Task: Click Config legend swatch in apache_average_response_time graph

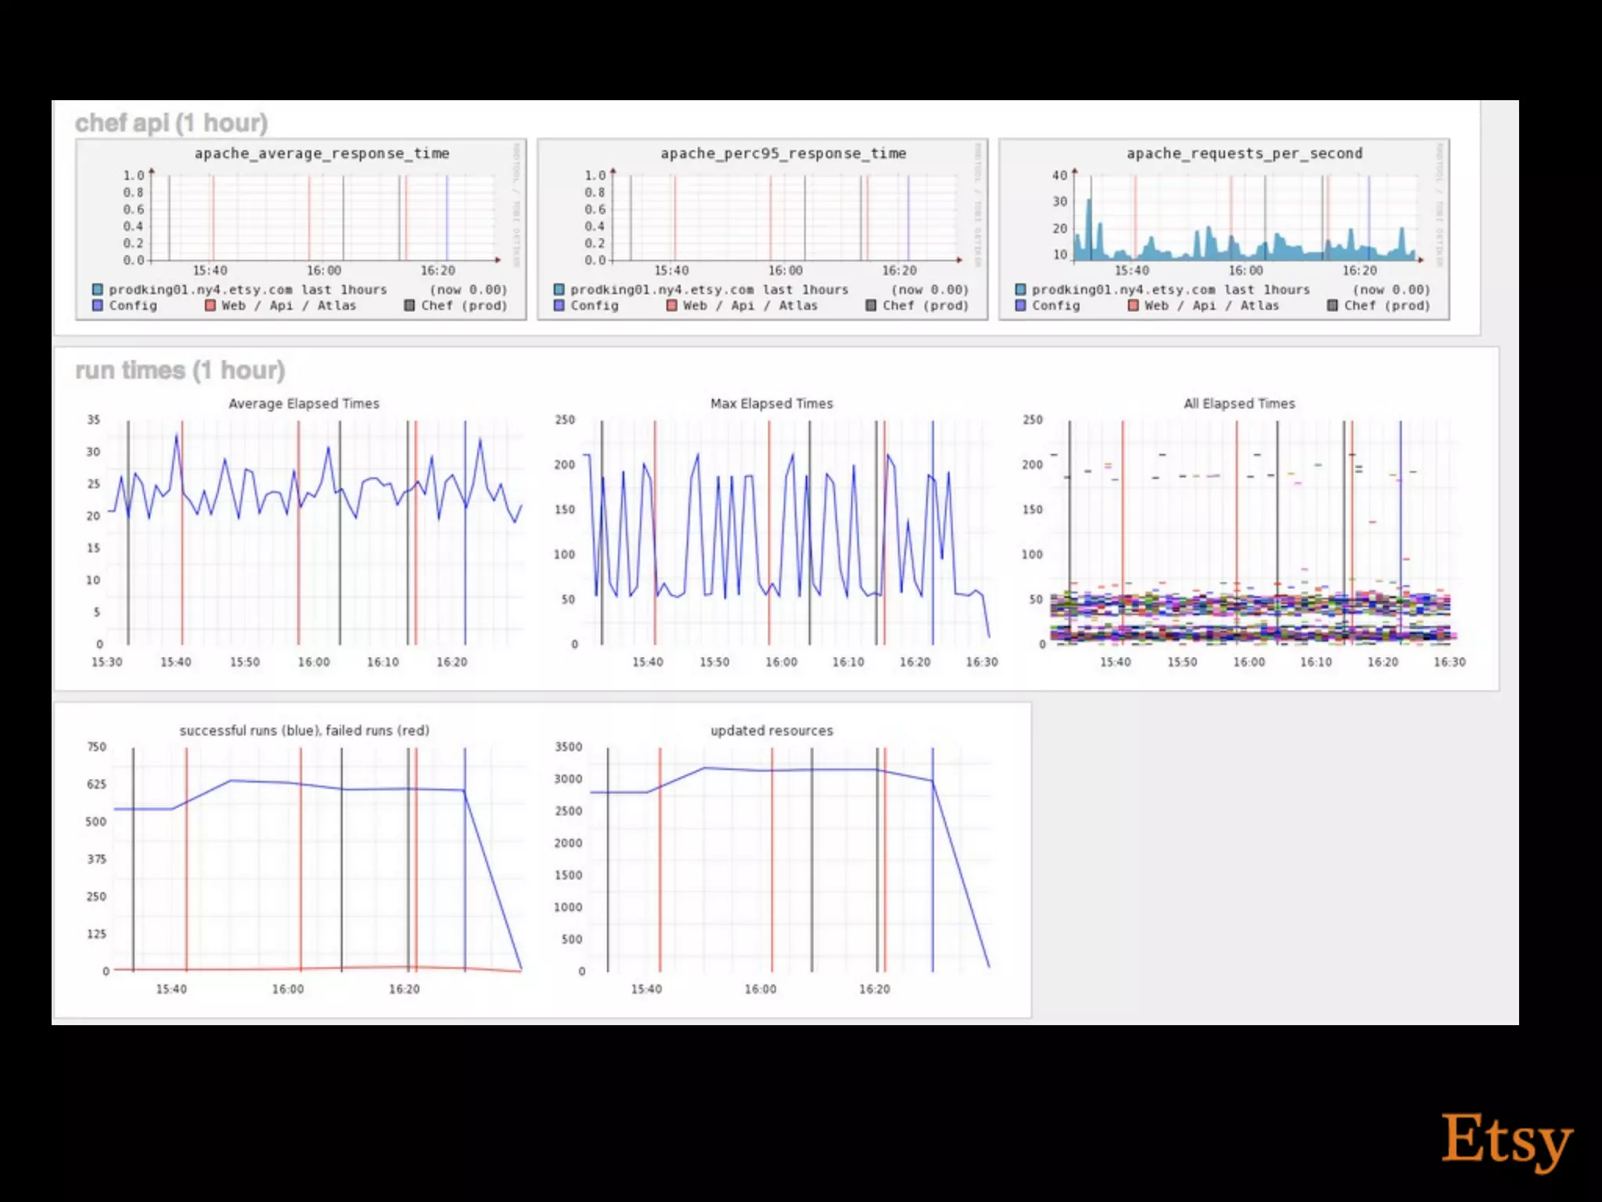Action: tap(98, 305)
